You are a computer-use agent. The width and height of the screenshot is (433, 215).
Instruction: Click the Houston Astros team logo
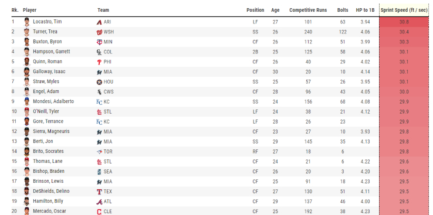[x=99, y=82]
